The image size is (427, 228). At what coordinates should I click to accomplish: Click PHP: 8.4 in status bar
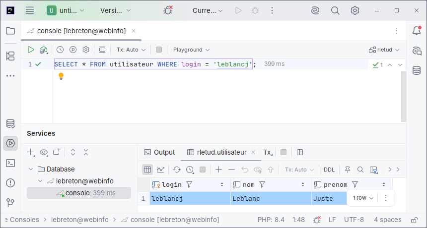[x=271, y=220]
